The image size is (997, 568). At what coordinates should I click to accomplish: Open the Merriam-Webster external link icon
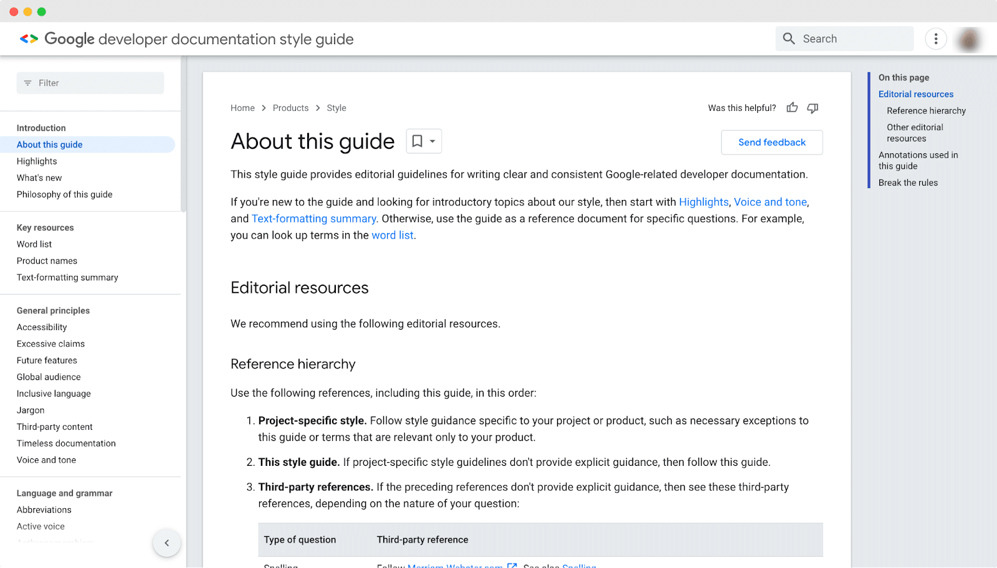512,565
